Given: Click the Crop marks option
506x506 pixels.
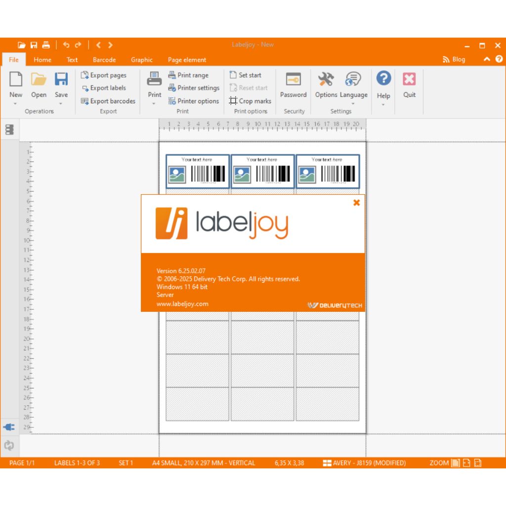Looking at the screenshot, I should point(250,101).
